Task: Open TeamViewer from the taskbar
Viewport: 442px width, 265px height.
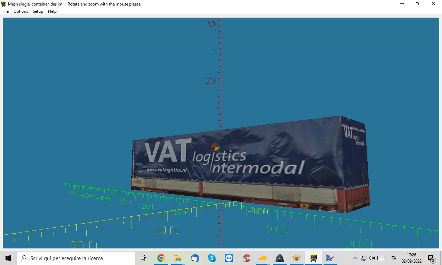Action: [229, 258]
